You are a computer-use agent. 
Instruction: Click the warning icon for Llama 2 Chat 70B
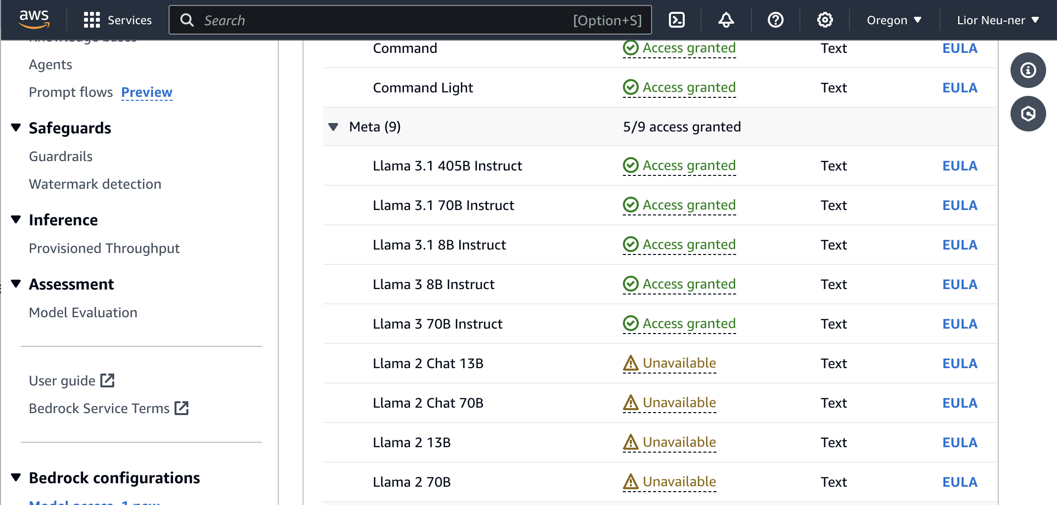tap(630, 403)
